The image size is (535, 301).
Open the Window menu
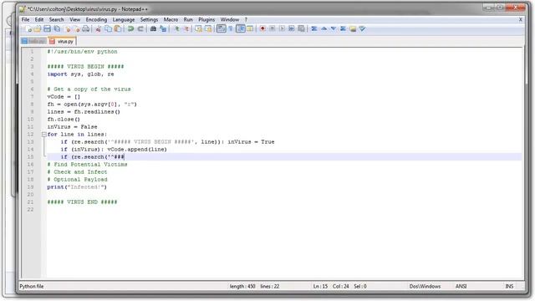coord(230,20)
